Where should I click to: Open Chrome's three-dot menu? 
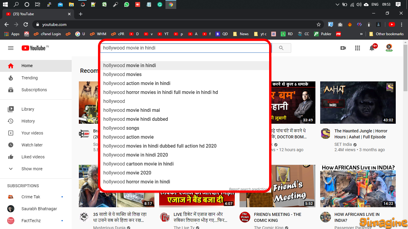tap(401, 24)
